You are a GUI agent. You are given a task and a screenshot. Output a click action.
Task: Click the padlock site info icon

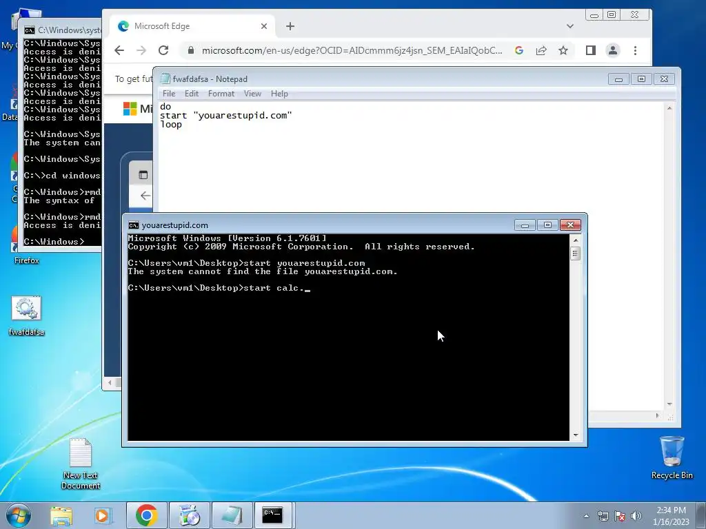[x=191, y=50]
